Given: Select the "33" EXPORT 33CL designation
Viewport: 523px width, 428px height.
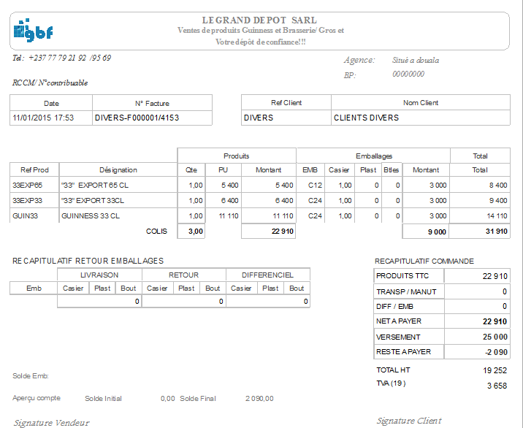Looking at the screenshot, I should click(x=93, y=200).
